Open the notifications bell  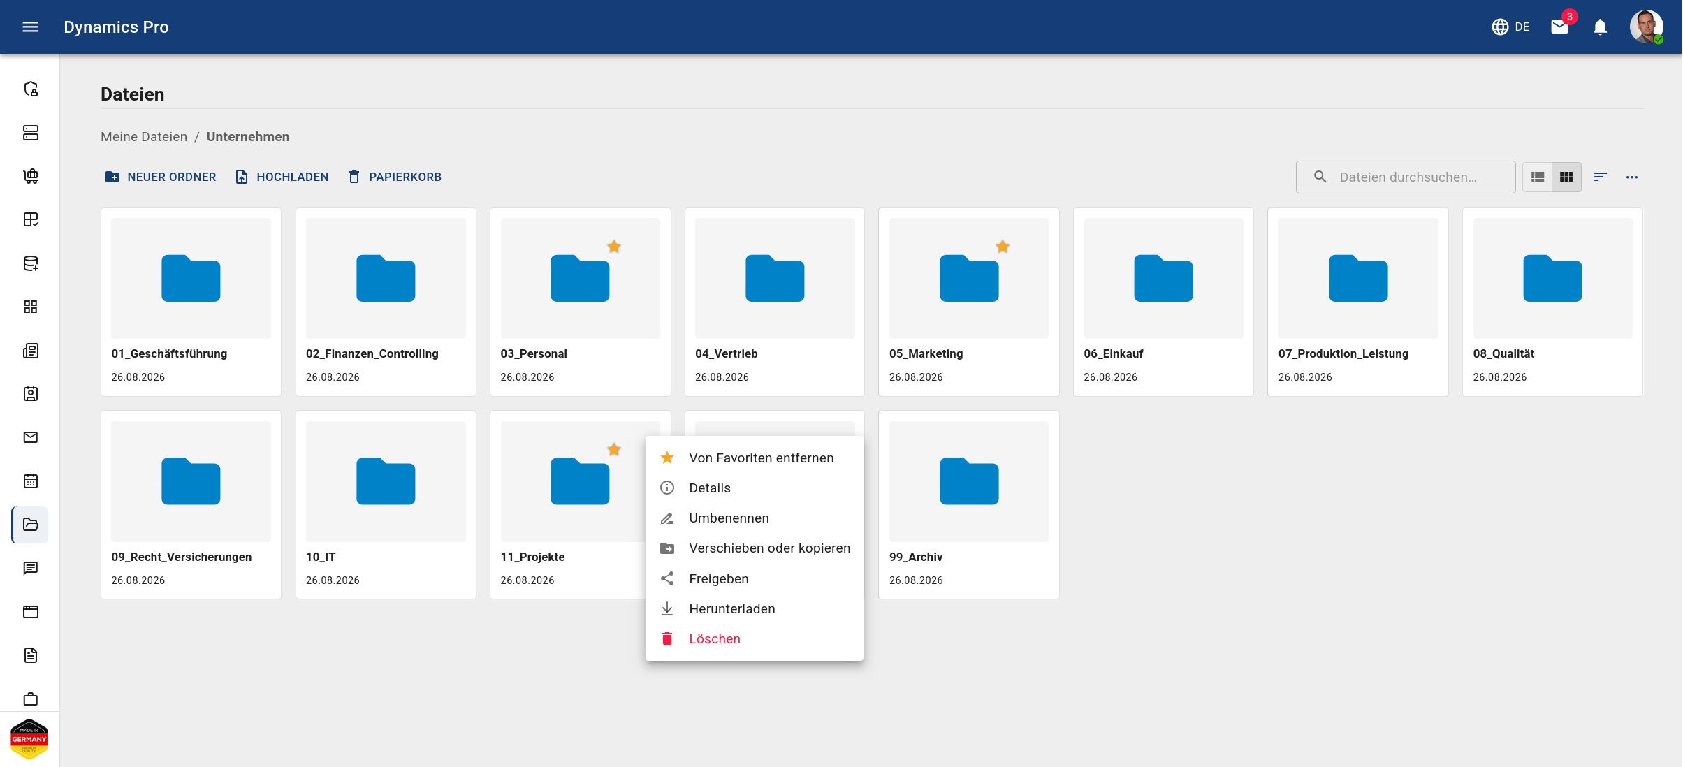point(1600,27)
